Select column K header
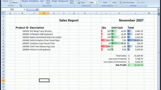The height and width of the screenshot is (90, 161). pos(119,13)
